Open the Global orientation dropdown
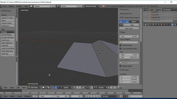This screenshot has width=177, height=99. 67,87
